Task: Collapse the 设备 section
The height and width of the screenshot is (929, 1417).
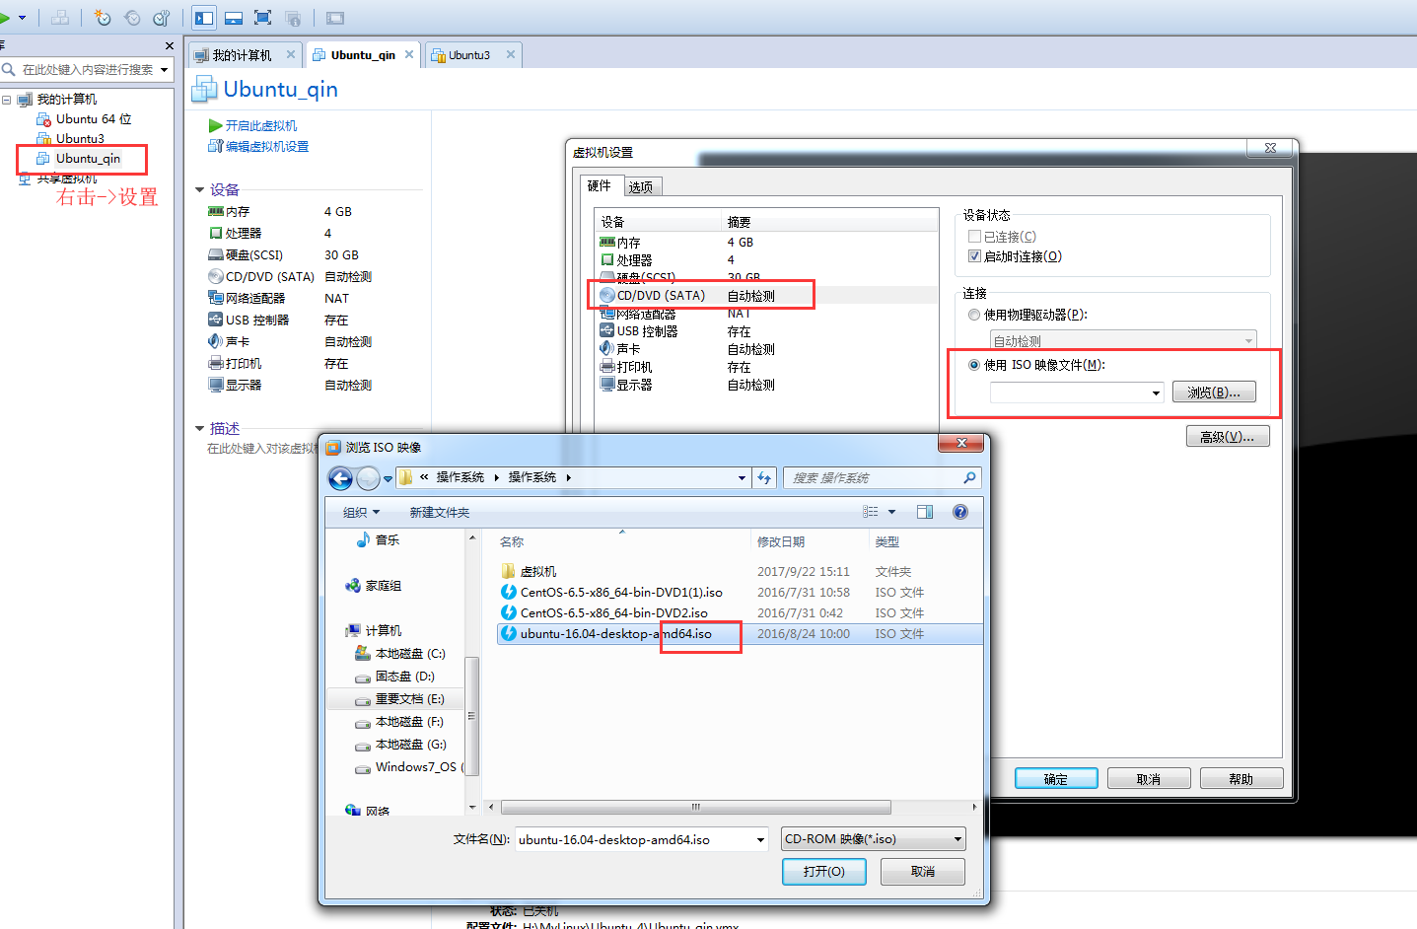Action: 199,189
